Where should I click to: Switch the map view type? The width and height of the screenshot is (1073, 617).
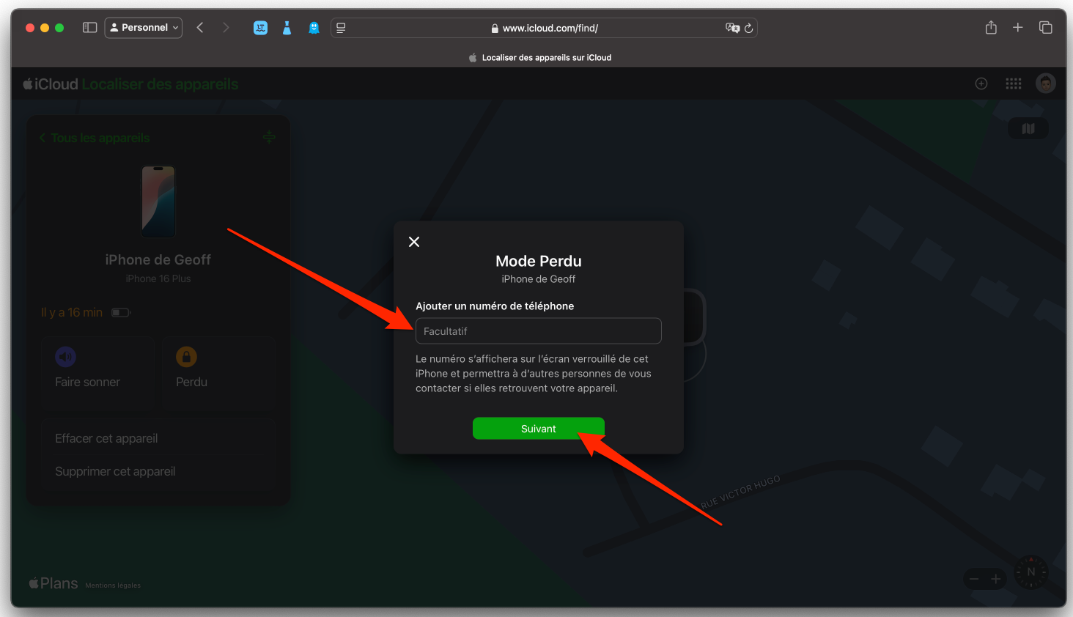[x=1028, y=128]
